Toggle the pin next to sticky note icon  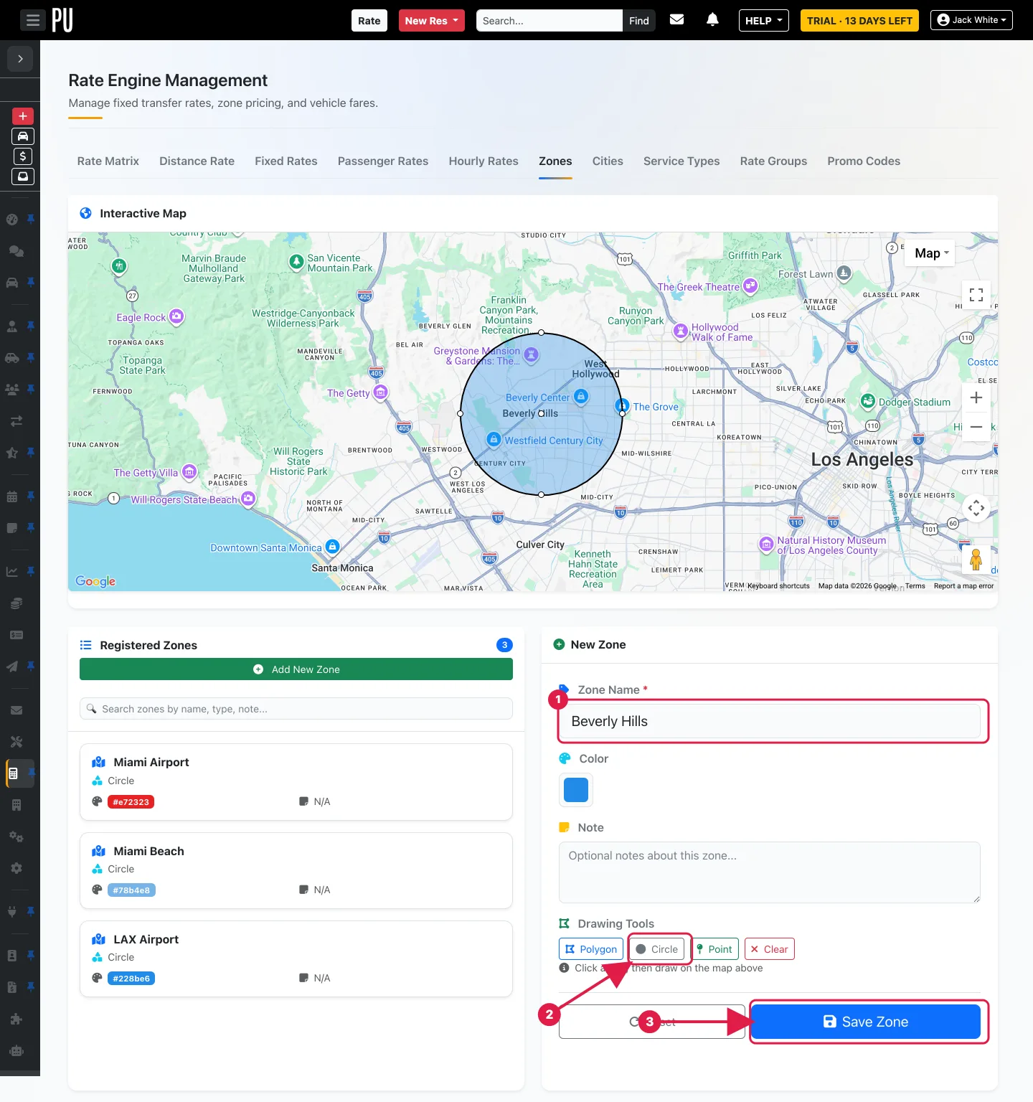[x=31, y=527]
